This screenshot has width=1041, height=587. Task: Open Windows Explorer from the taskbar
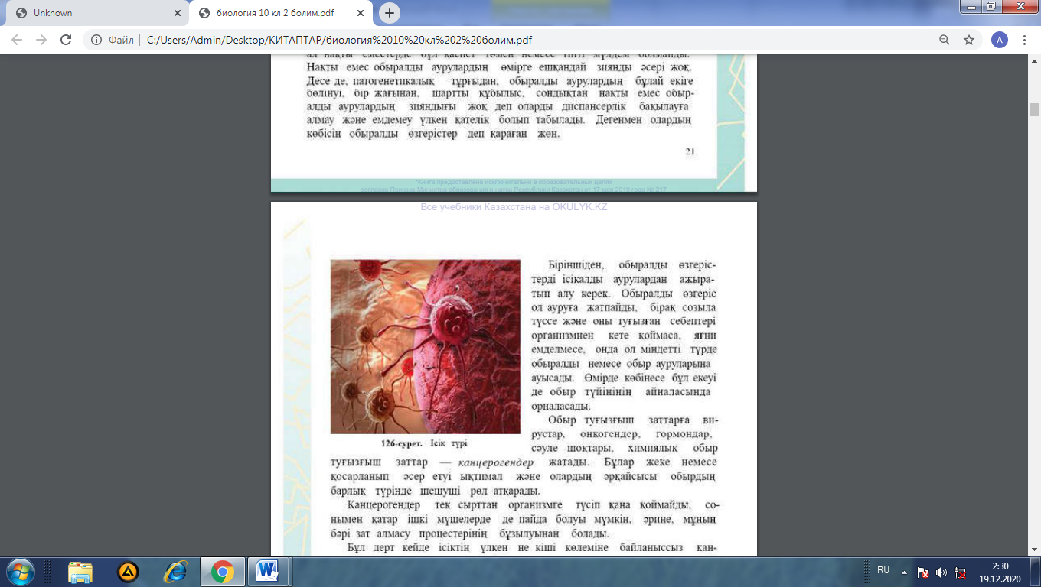(80, 572)
